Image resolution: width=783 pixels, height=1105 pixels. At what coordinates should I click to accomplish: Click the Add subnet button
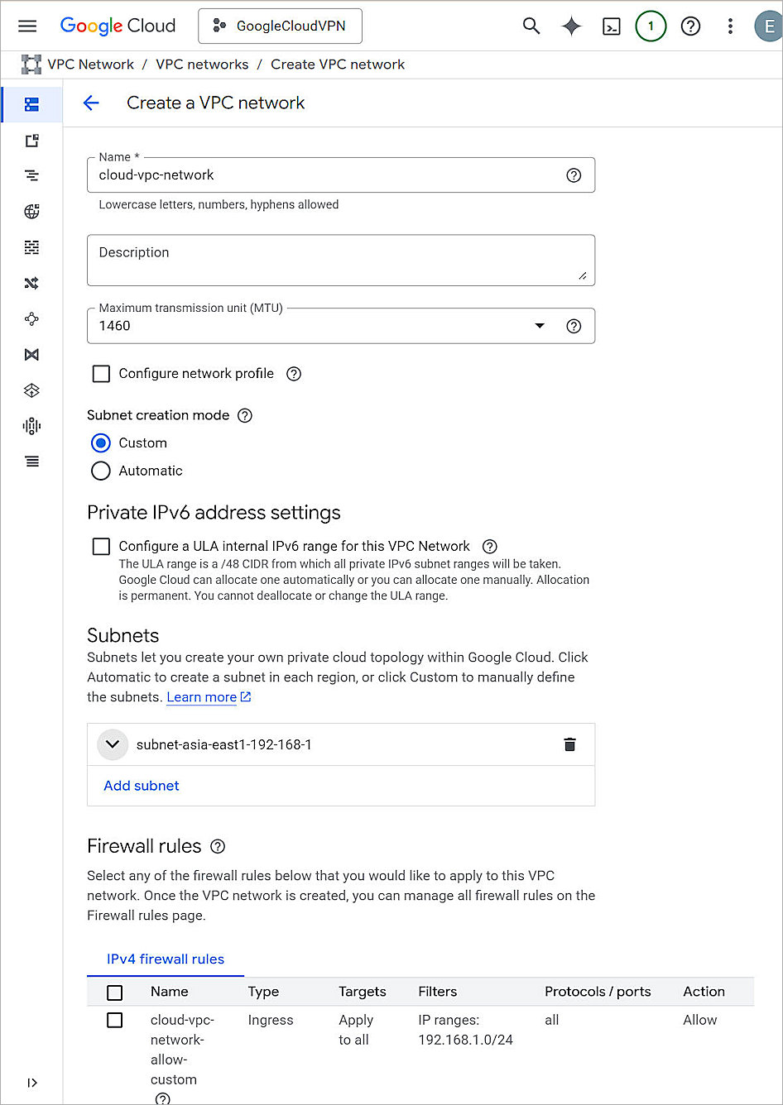point(141,786)
